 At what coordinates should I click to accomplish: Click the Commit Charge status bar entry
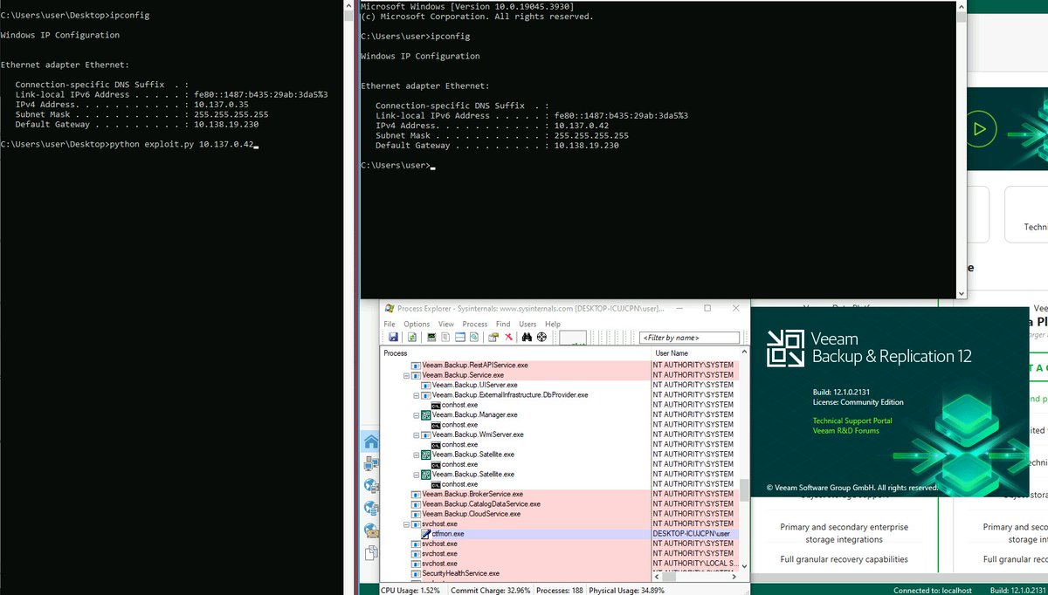point(490,591)
